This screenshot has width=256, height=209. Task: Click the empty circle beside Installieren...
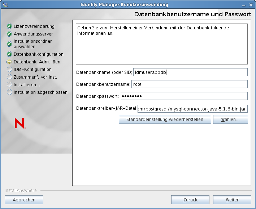pos(9,84)
